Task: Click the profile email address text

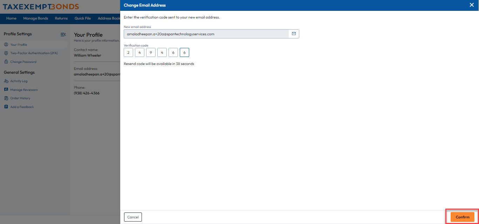Action: 97,74
